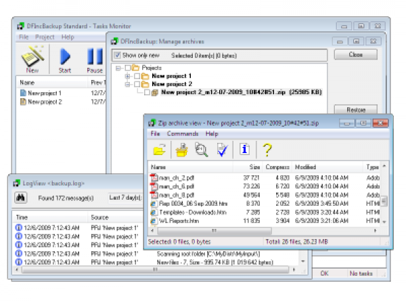Expand the New project 1 tree node

(x=127, y=77)
